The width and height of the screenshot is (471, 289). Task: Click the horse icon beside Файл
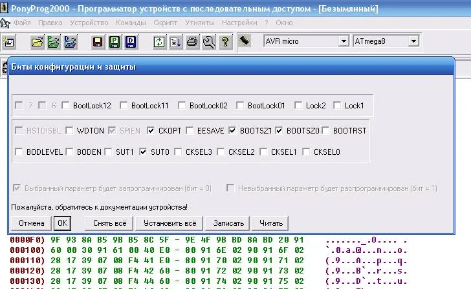click(x=5, y=23)
